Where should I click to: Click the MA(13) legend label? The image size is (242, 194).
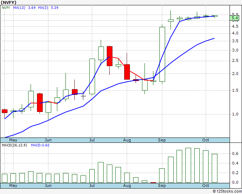click(x=19, y=8)
